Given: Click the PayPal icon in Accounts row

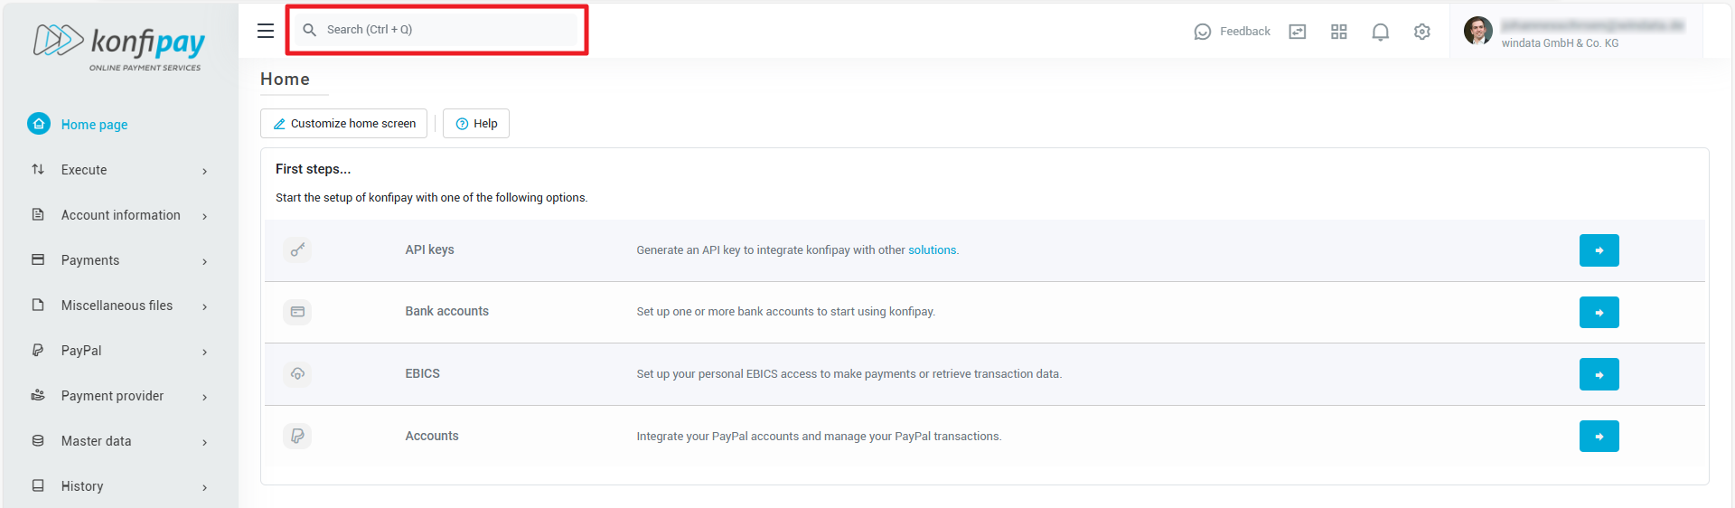Looking at the screenshot, I should coord(297,436).
